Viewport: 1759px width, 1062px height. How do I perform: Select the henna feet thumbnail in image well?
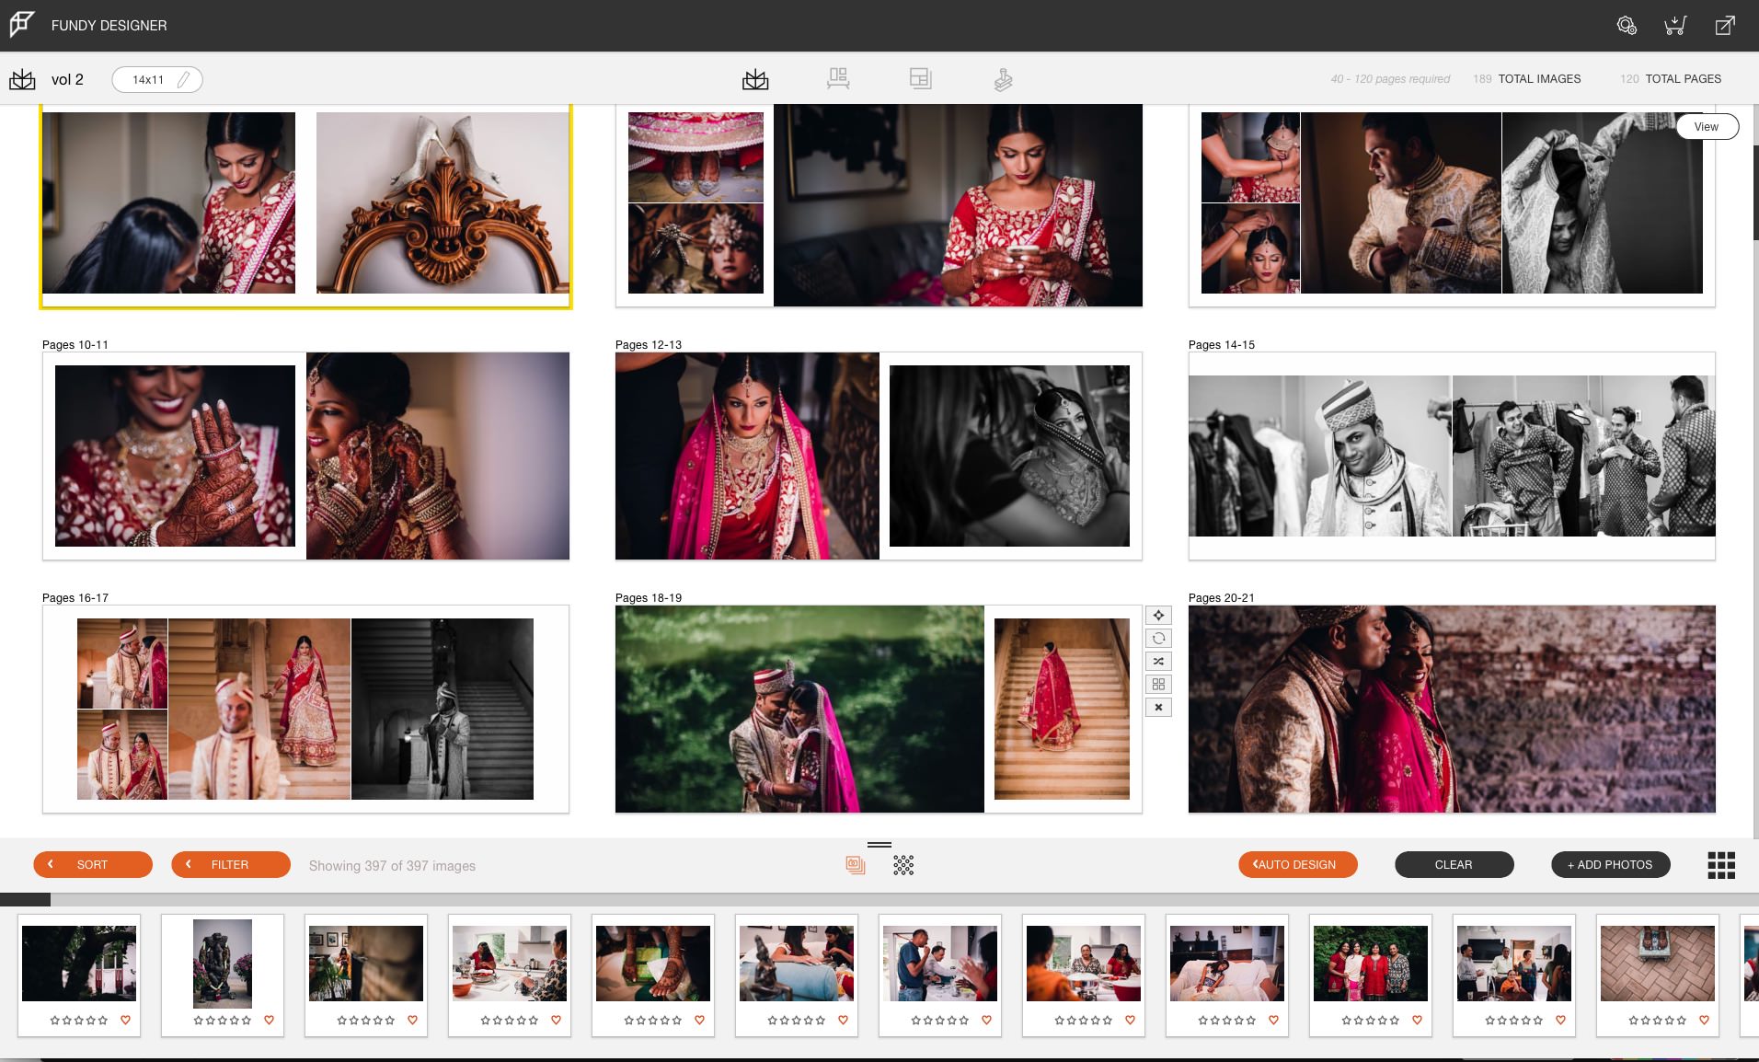pos(653,964)
